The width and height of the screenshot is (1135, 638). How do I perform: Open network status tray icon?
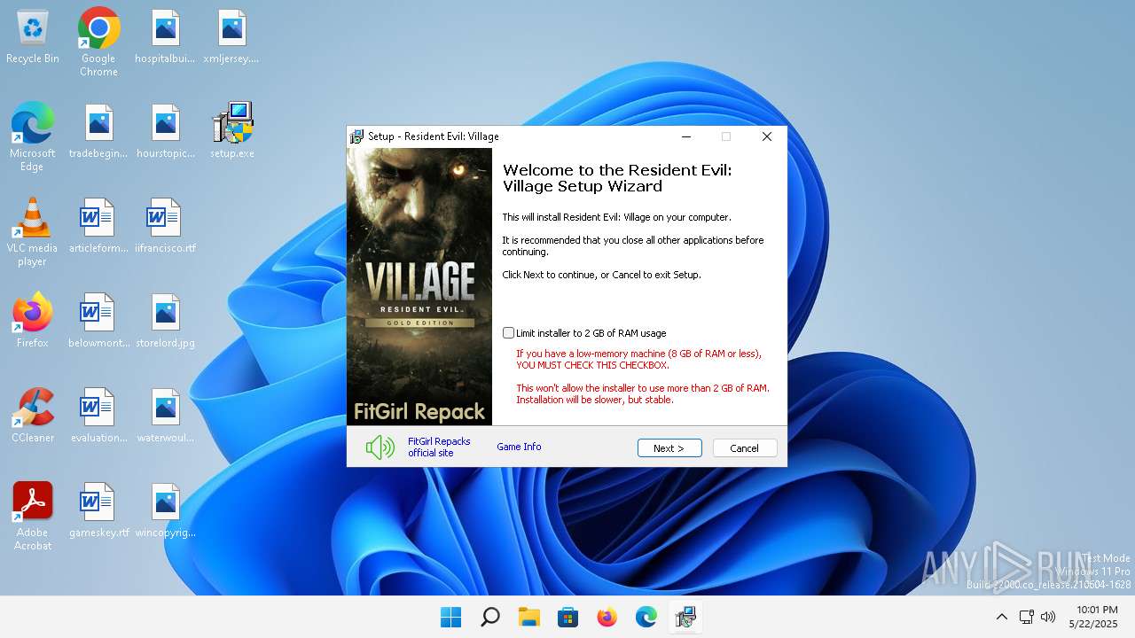[x=1027, y=617]
